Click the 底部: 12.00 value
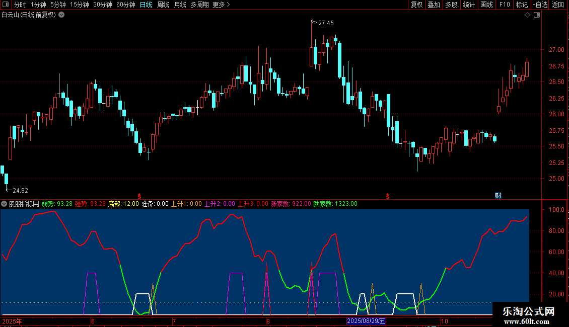The image size is (569, 327). (123, 204)
